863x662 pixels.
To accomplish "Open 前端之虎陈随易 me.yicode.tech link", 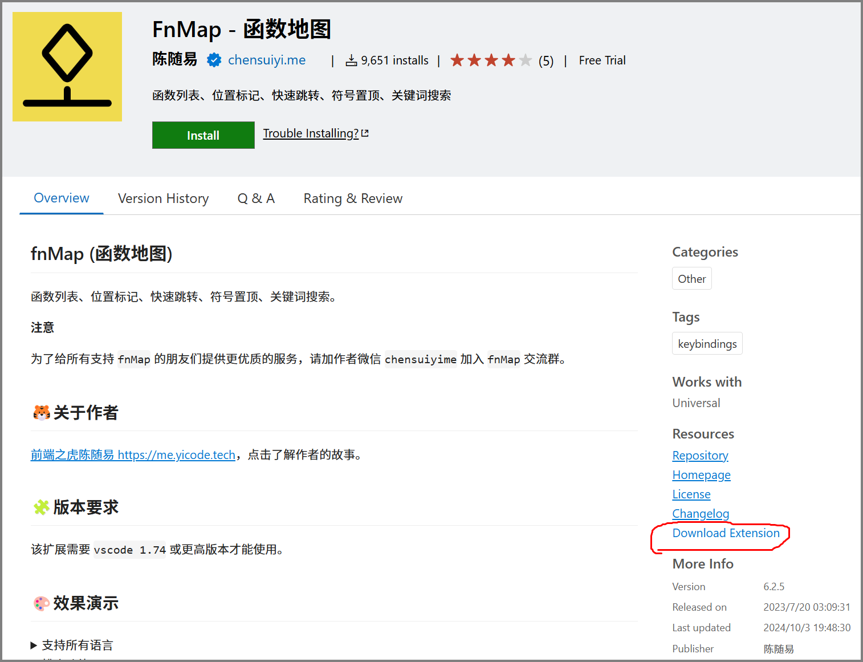I will point(133,455).
